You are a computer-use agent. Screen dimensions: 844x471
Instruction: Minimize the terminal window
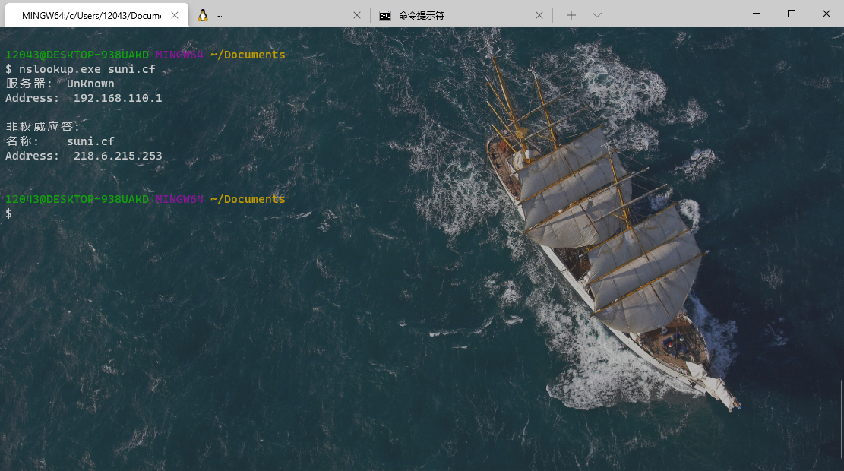(x=757, y=14)
